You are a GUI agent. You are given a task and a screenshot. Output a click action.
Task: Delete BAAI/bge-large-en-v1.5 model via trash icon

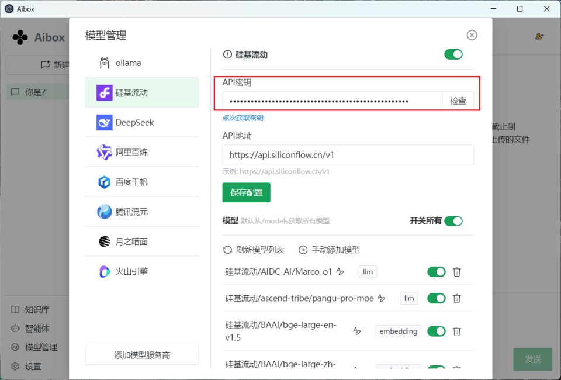coord(457,331)
